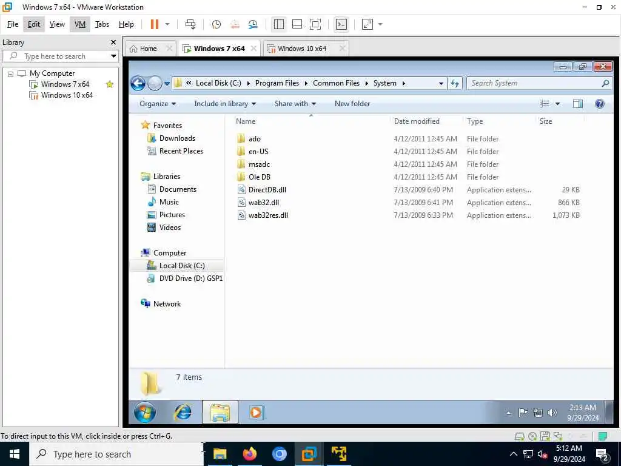Click the VMware status bar floppy icon
The image size is (621, 466).
tap(545, 436)
